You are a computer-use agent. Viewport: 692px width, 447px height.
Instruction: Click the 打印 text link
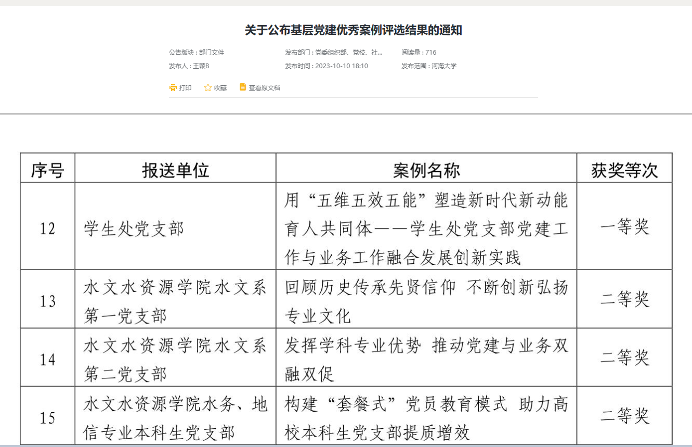(x=185, y=88)
